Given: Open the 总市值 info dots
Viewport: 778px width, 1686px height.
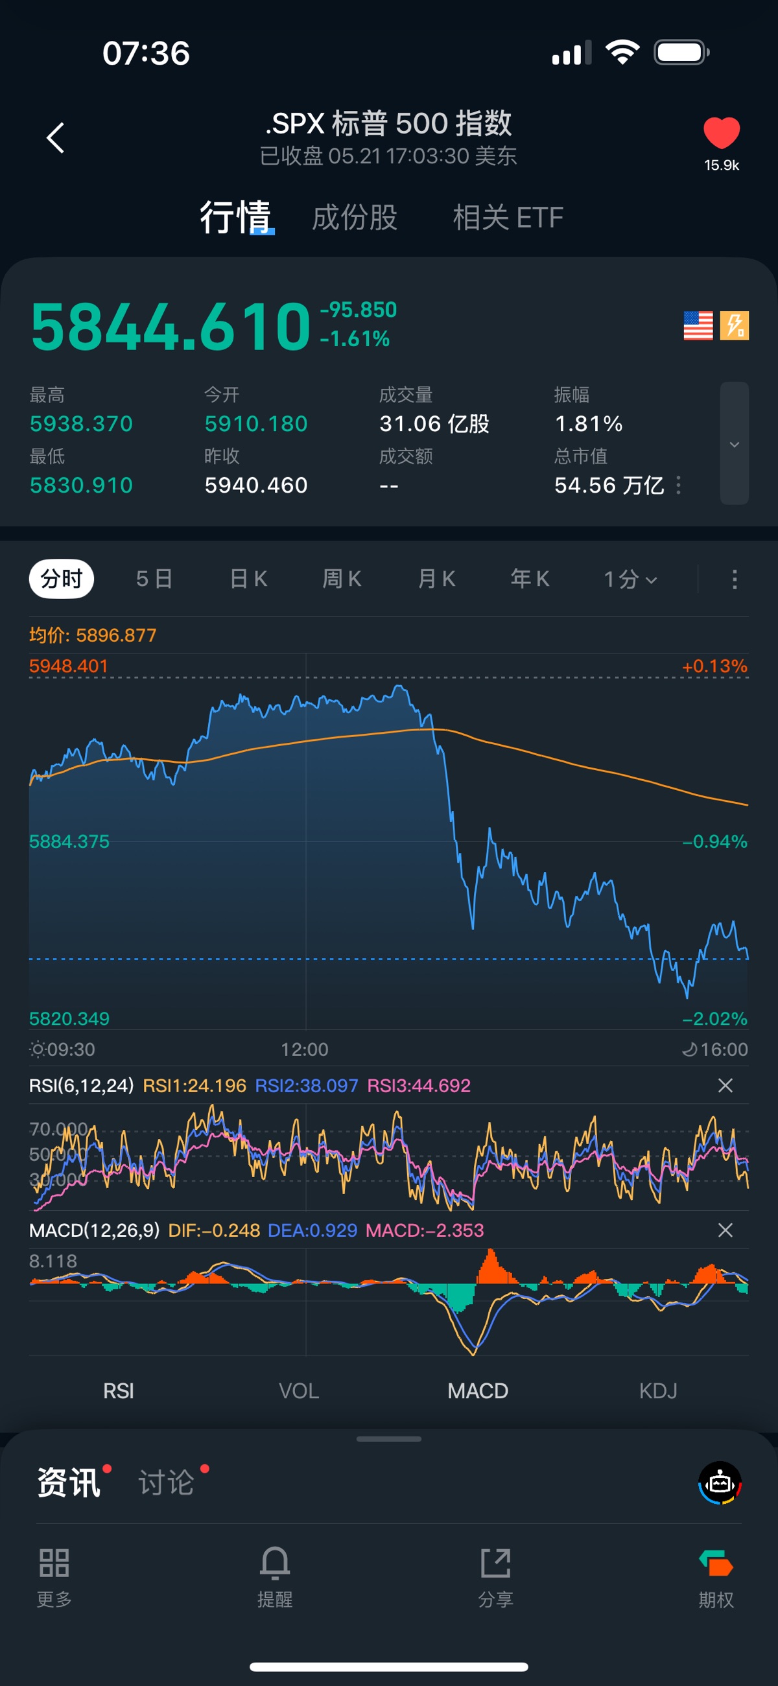Looking at the screenshot, I should (678, 485).
